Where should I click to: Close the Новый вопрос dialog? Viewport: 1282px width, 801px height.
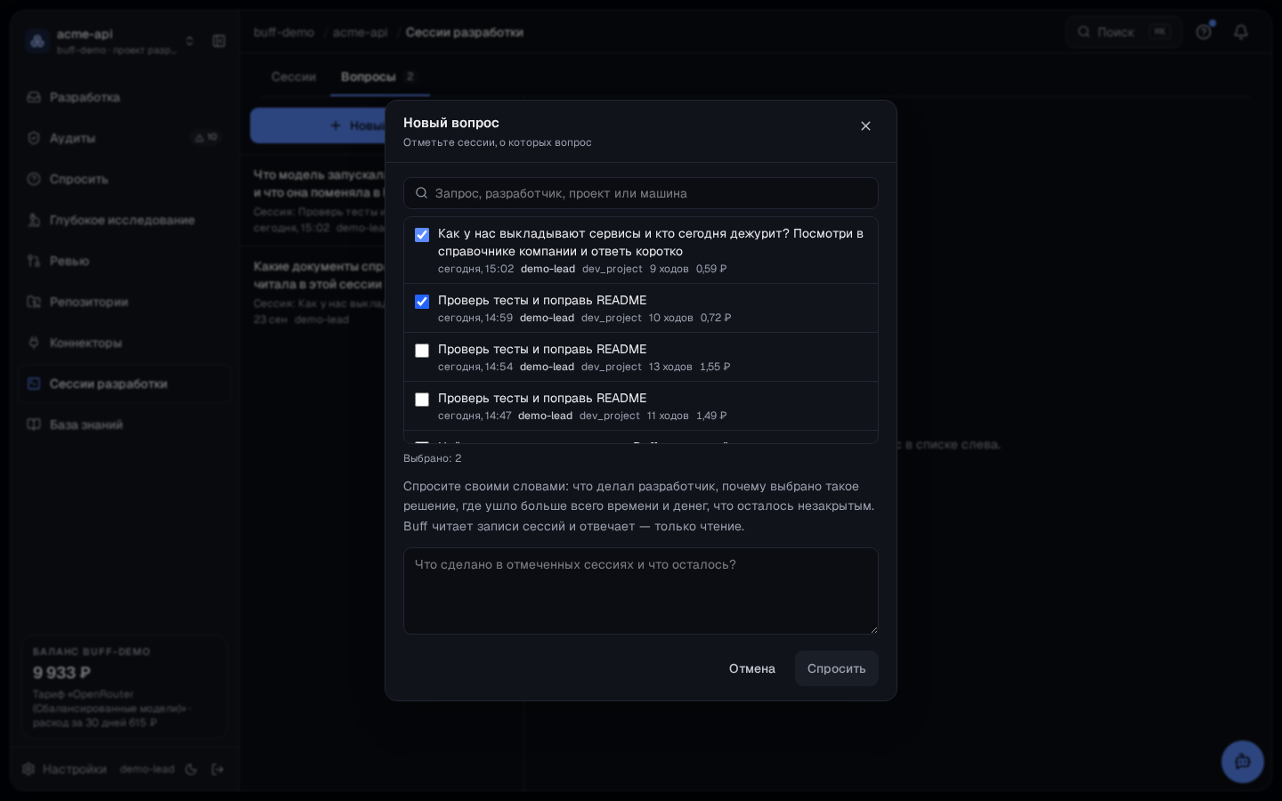[865, 126]
